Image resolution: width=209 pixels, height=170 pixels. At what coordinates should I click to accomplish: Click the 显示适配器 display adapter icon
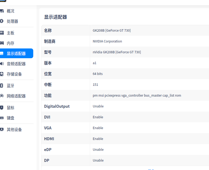click(2, 54)
